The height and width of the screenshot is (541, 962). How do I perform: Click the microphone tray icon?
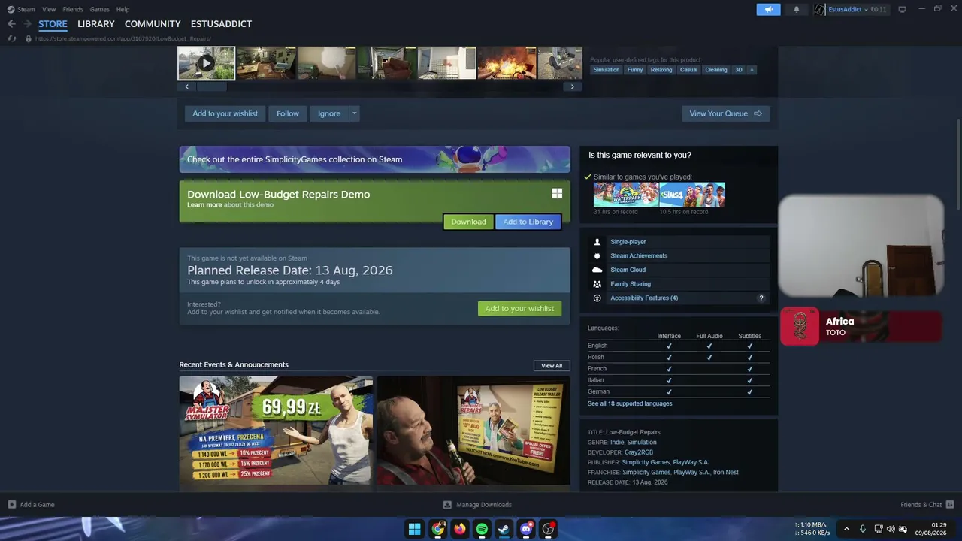(x=863, y=529)
